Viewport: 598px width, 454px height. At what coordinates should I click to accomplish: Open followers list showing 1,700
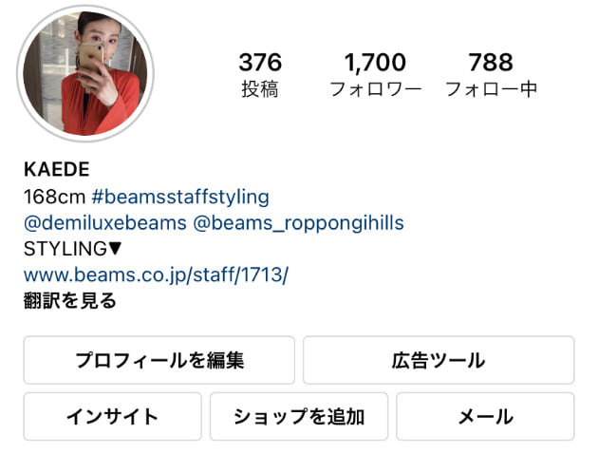tap(375, 62)
